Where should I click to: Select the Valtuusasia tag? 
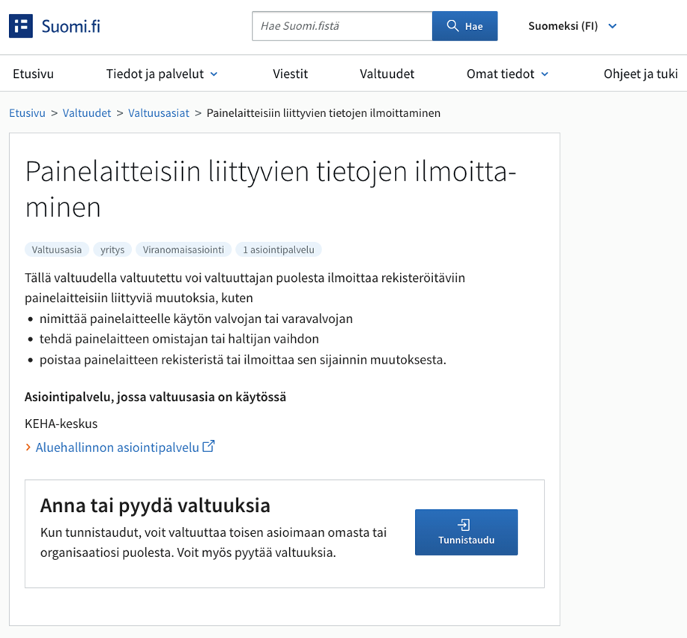(x=56, y=250)
